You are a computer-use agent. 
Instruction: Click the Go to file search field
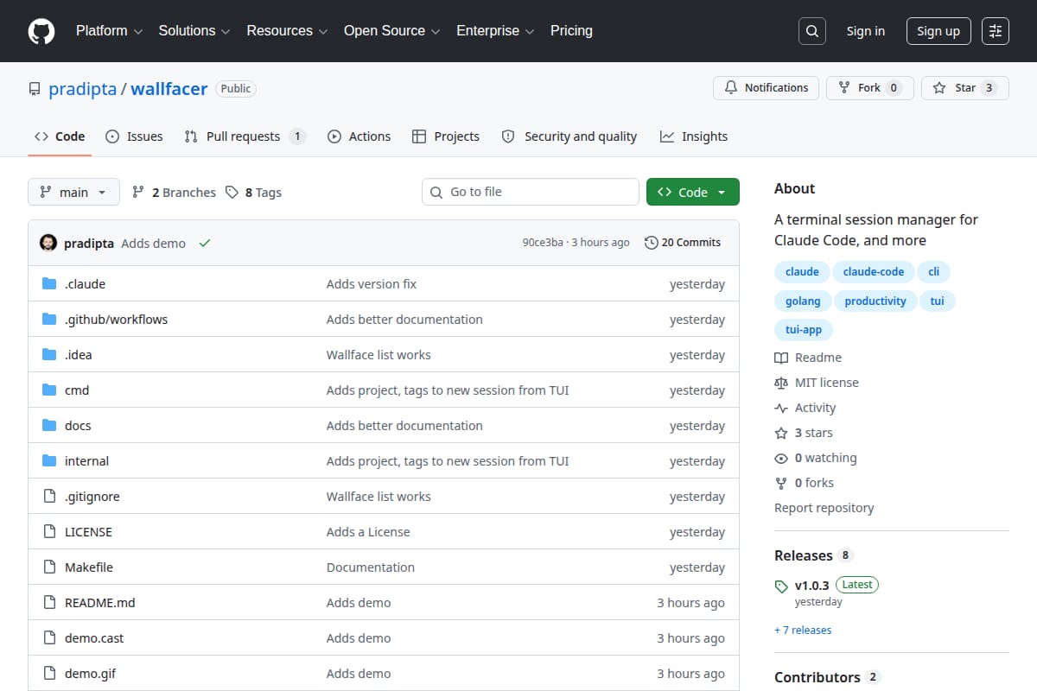pos(531,192)
